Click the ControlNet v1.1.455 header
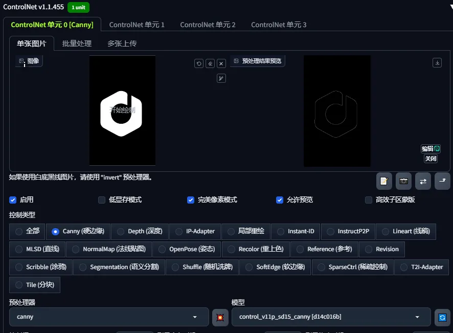Viewport: 453px width, 333px height. (x=34, y=7)
